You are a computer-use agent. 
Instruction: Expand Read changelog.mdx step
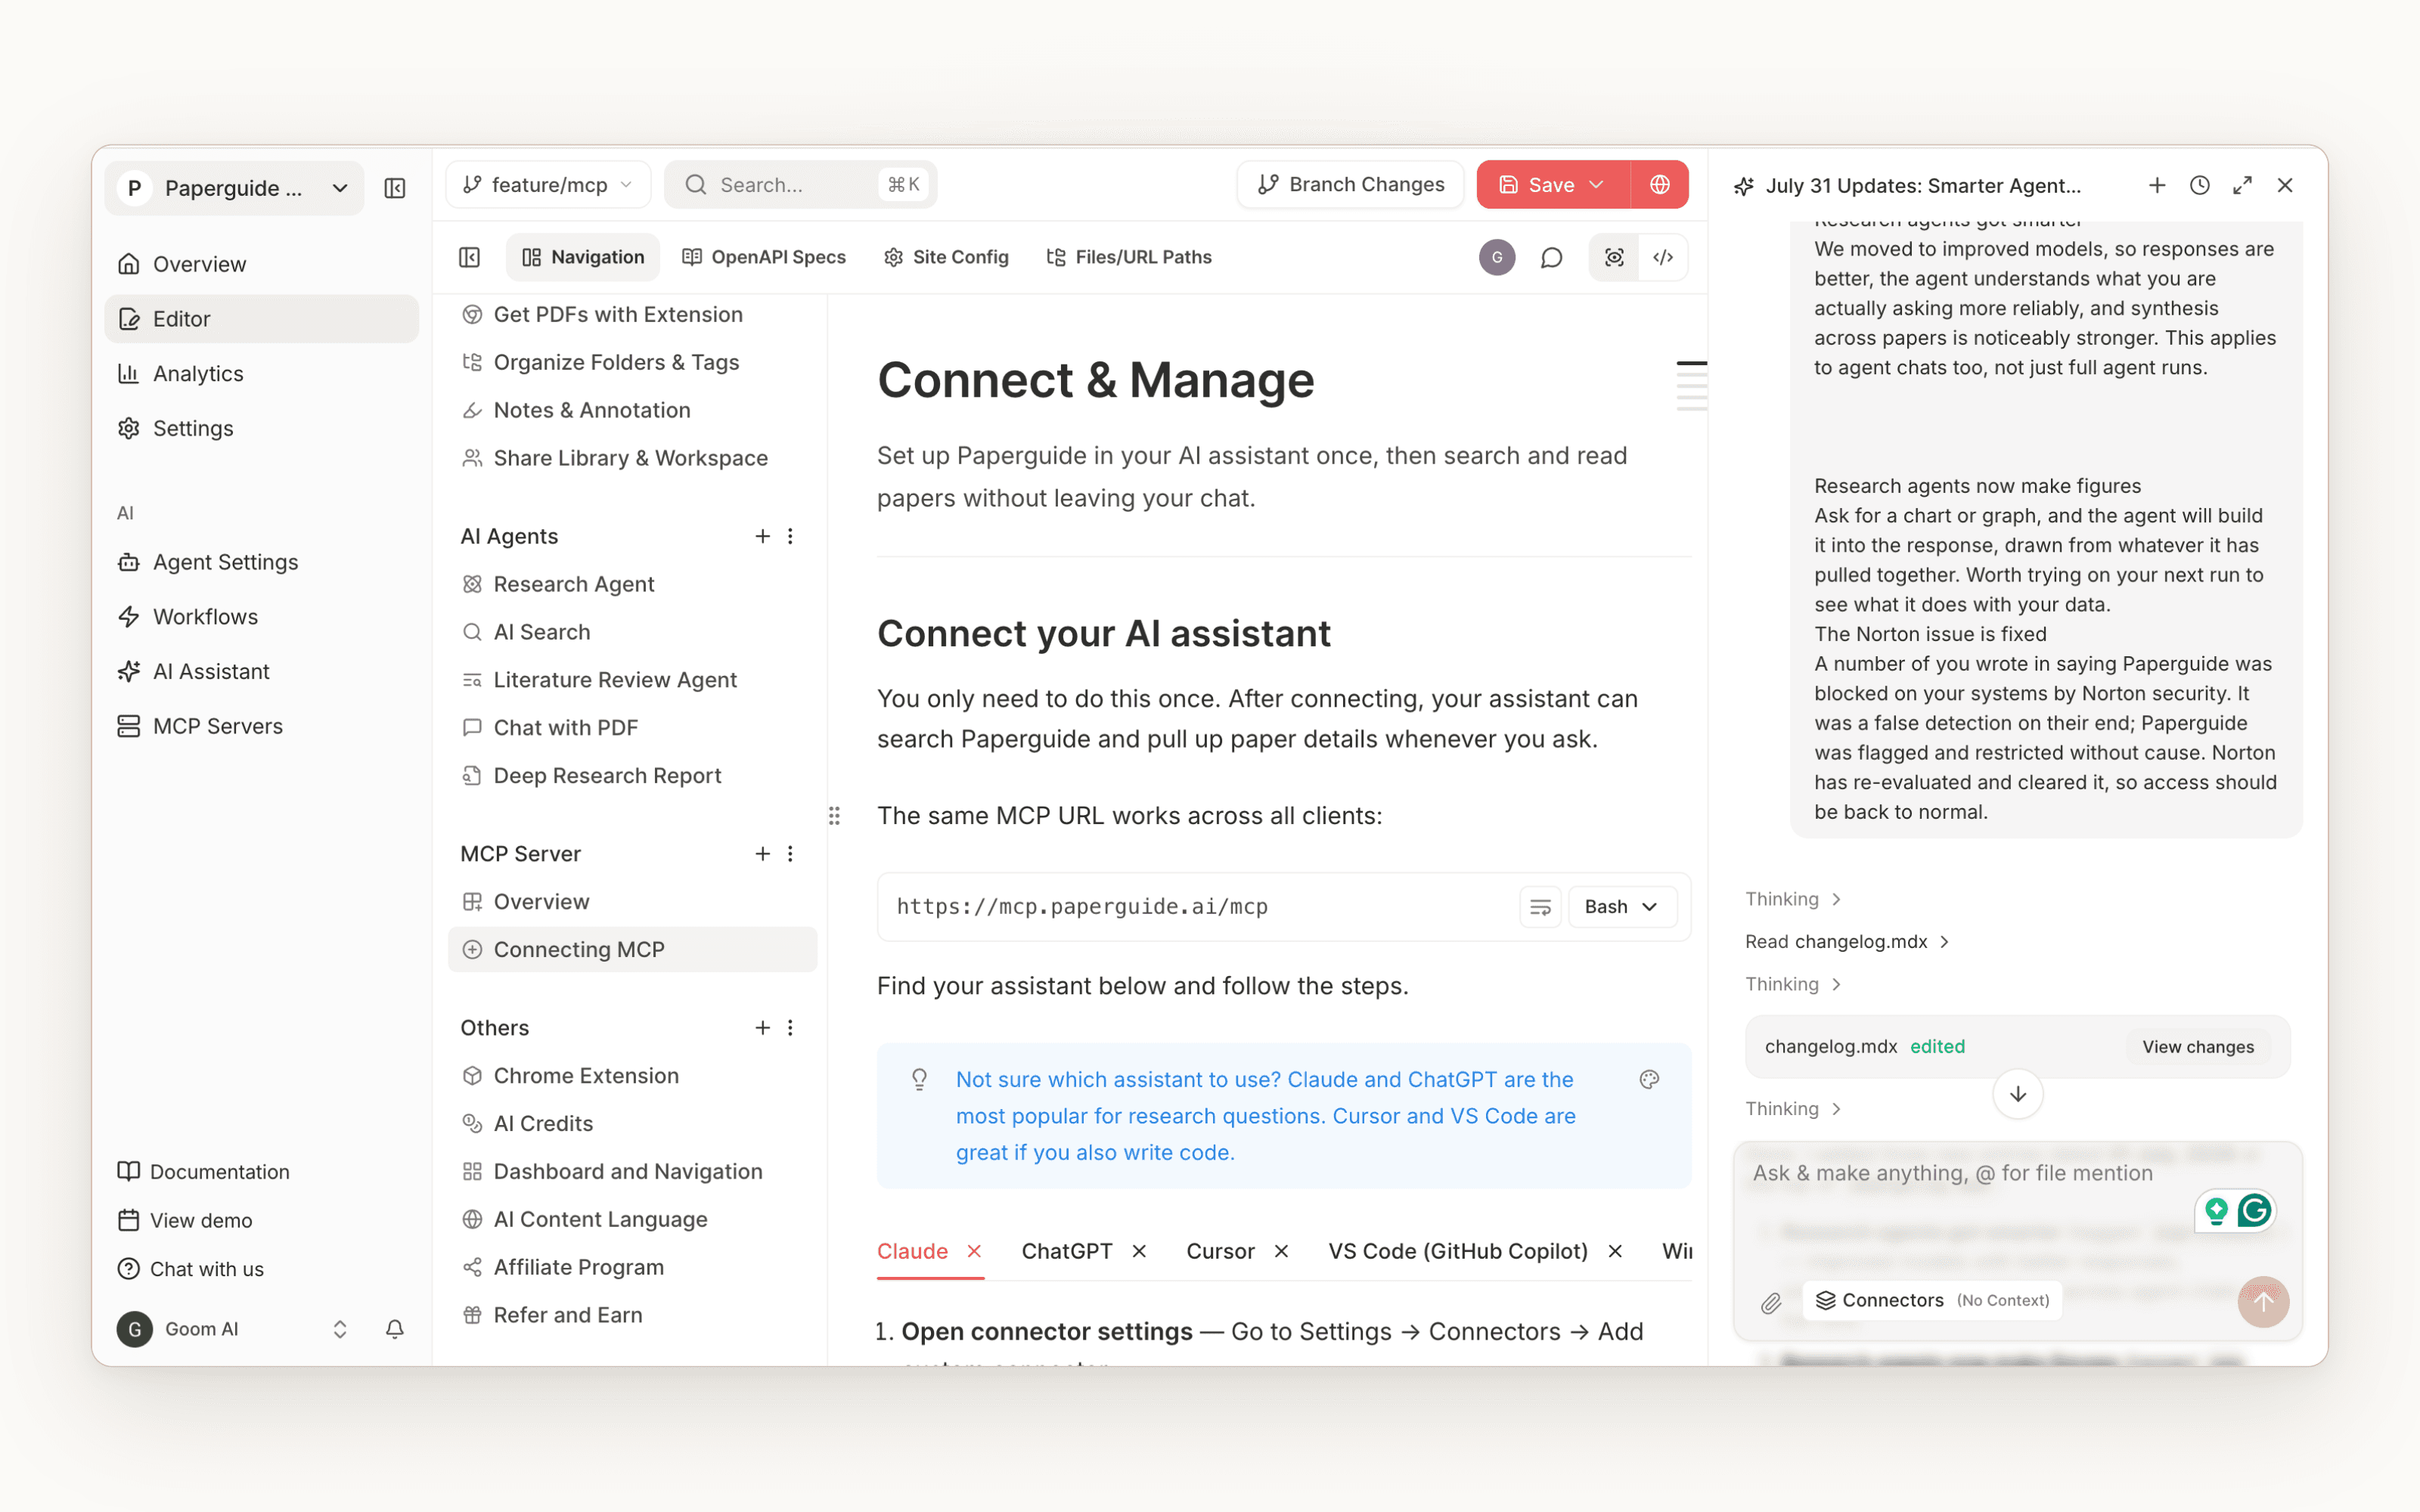1847,942
